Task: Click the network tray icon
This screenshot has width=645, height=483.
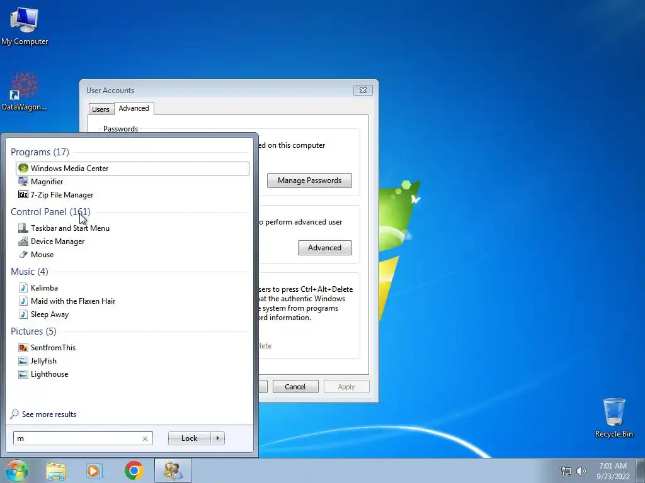Action: point(566,471)
